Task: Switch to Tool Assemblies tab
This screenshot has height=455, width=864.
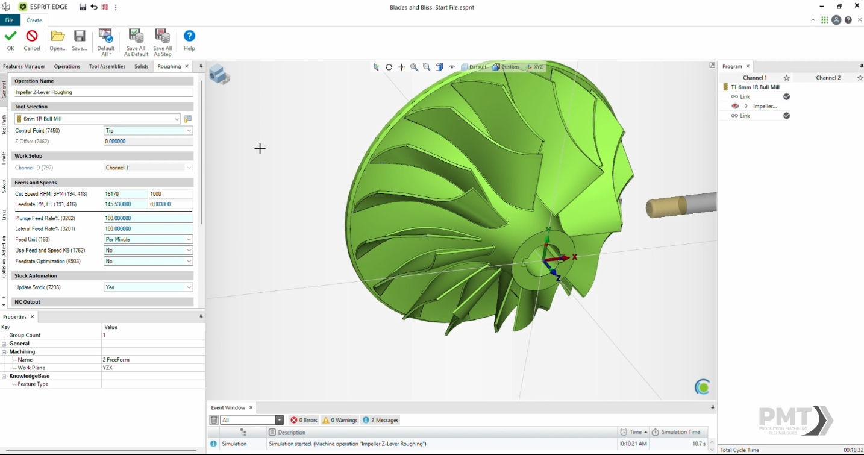Action: click(x=107, y=66)
